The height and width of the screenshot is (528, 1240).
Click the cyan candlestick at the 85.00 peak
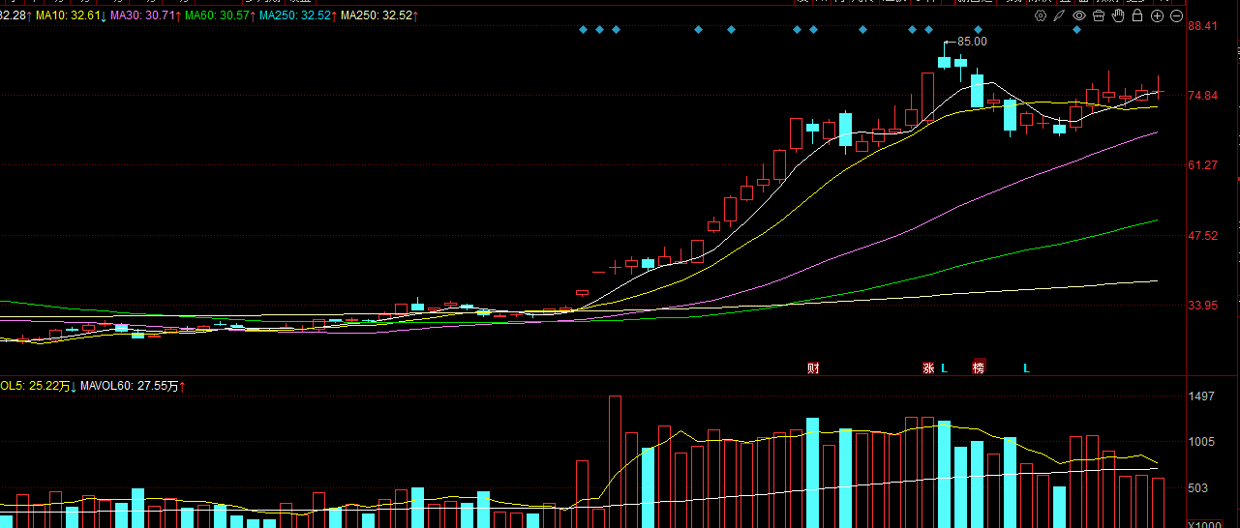coord(944,62)
